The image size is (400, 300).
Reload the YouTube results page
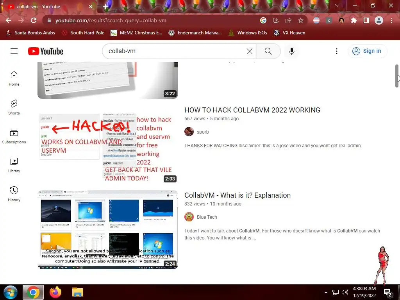coord(34,20)
